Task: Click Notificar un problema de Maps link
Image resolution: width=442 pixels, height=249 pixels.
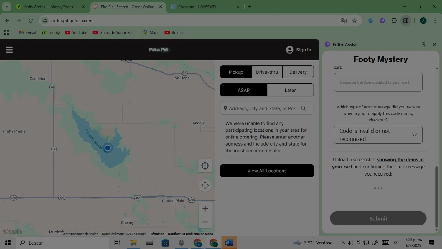Action: click(190, 234)
